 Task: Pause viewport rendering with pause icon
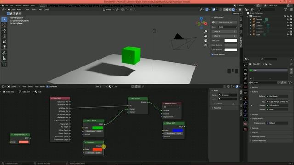coord(240,9)
